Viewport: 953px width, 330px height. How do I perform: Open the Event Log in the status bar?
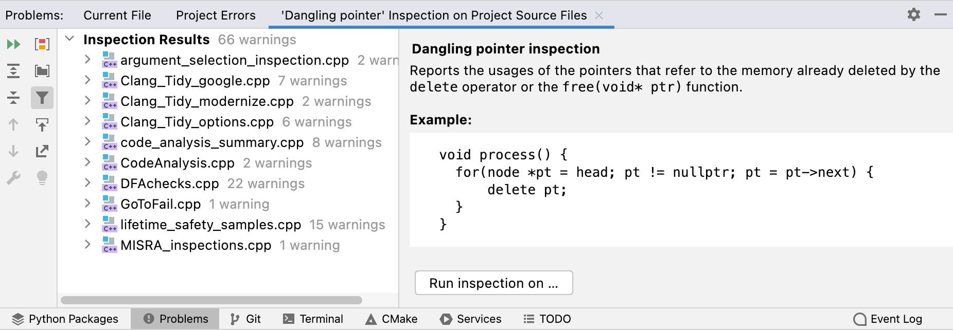point(889,319)
